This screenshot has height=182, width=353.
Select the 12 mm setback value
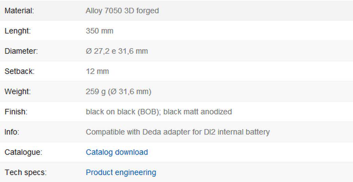click(97, 71)
